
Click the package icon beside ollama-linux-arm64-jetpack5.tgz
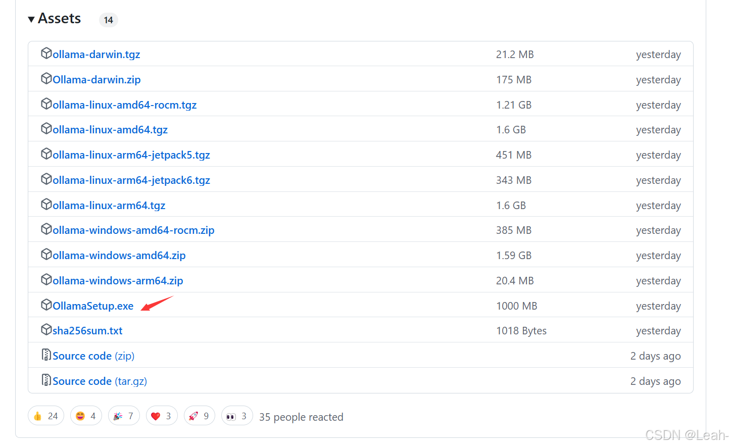46,154
